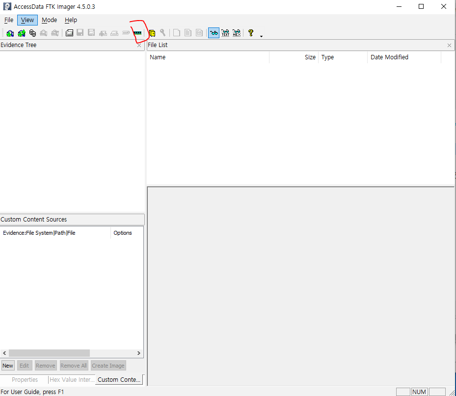Click the Edit button
The image size is (456, 396).
coord(24,366)
